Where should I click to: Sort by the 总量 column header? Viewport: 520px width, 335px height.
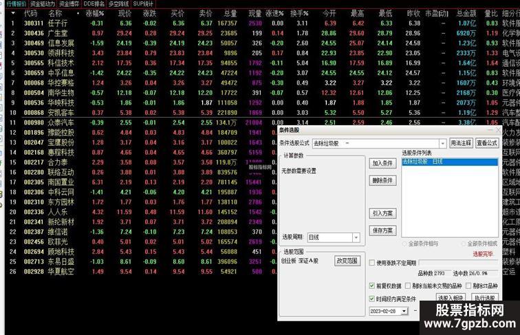(230, 14)
